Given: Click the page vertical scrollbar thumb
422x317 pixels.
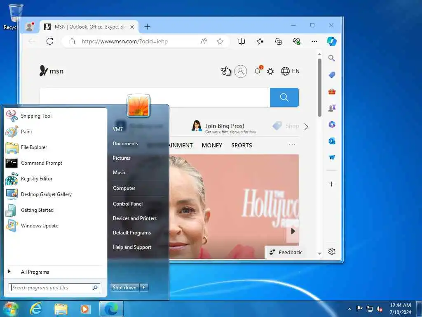Looking at the screenshot, I should pyautogui.click(x=319, y=88).
